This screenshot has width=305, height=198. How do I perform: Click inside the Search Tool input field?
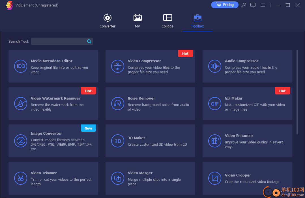click(62, 41)
